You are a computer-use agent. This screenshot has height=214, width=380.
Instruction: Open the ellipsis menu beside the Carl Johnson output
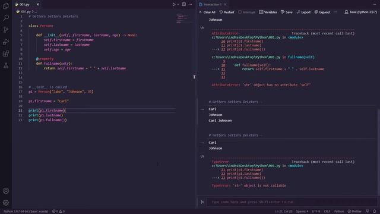click(x=202, y=109)
